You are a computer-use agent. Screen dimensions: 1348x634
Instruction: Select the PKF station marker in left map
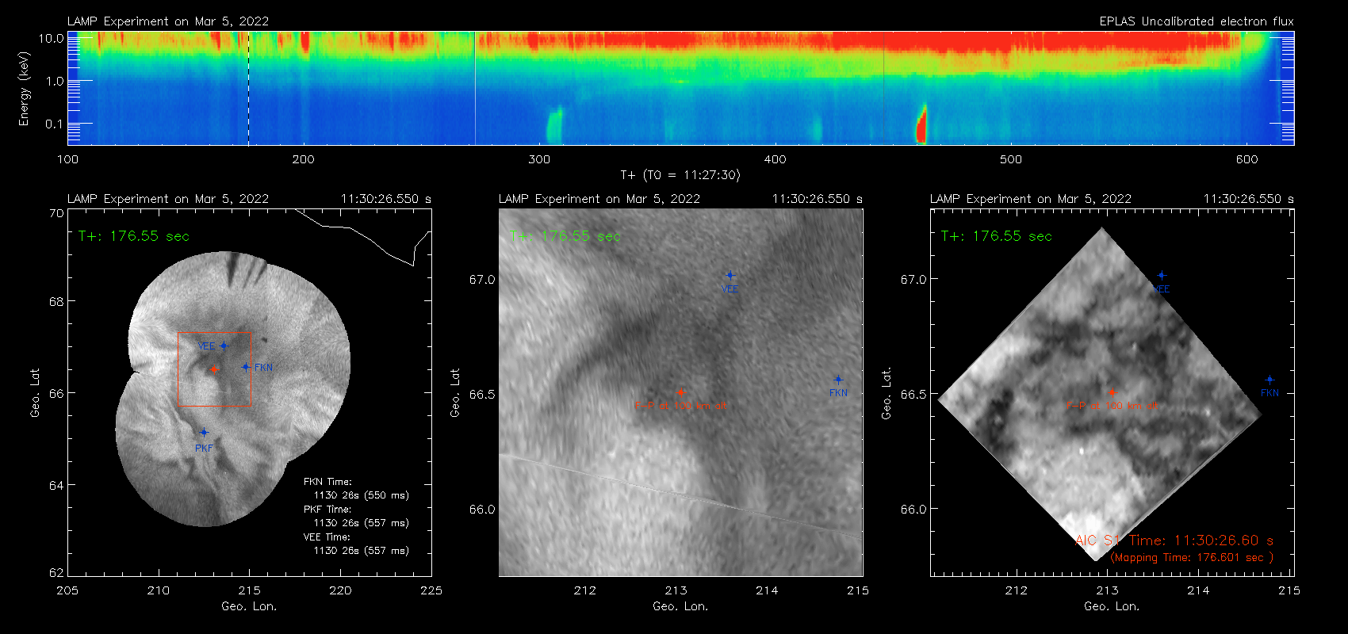coord(204,432)
